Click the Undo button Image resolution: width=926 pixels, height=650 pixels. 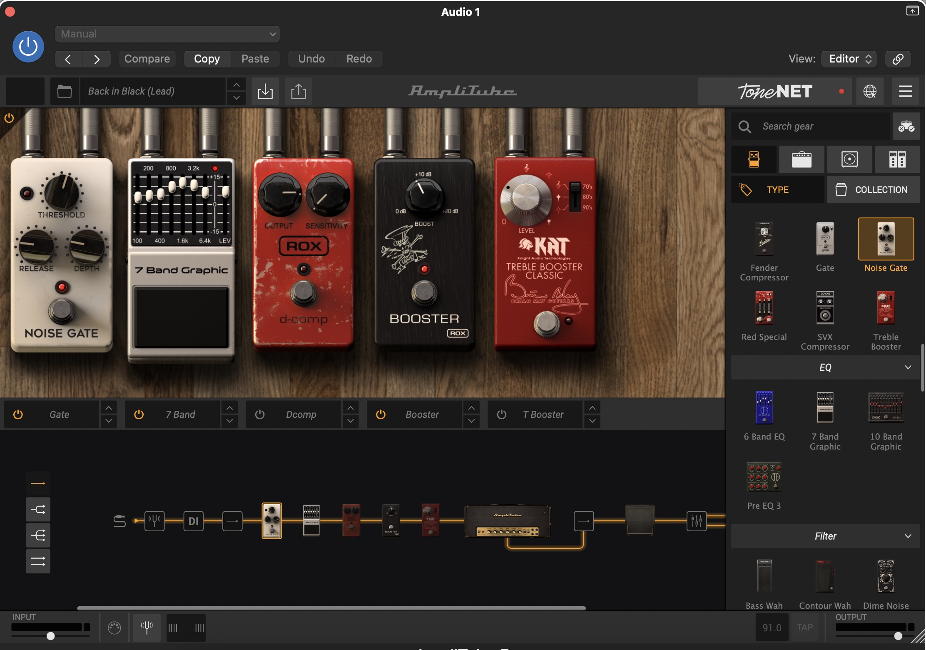[x=311, y=59]
